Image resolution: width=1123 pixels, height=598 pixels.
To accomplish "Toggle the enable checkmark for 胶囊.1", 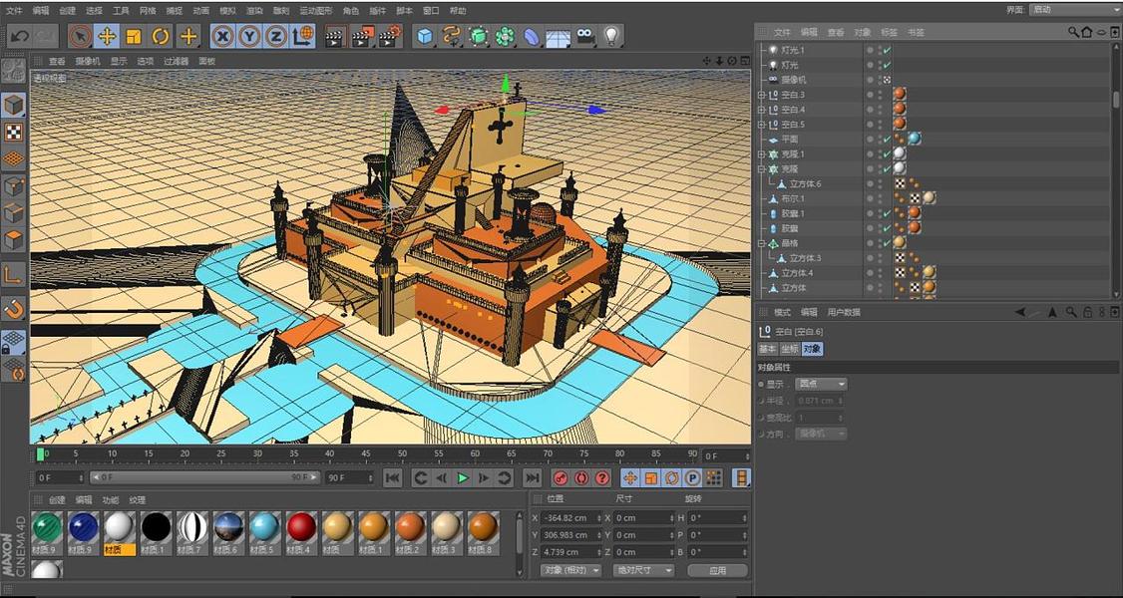I will click(x=888, y=213).
